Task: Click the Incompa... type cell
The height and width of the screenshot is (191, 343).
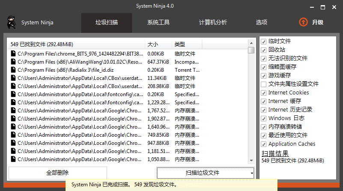Action: point(187,62)
